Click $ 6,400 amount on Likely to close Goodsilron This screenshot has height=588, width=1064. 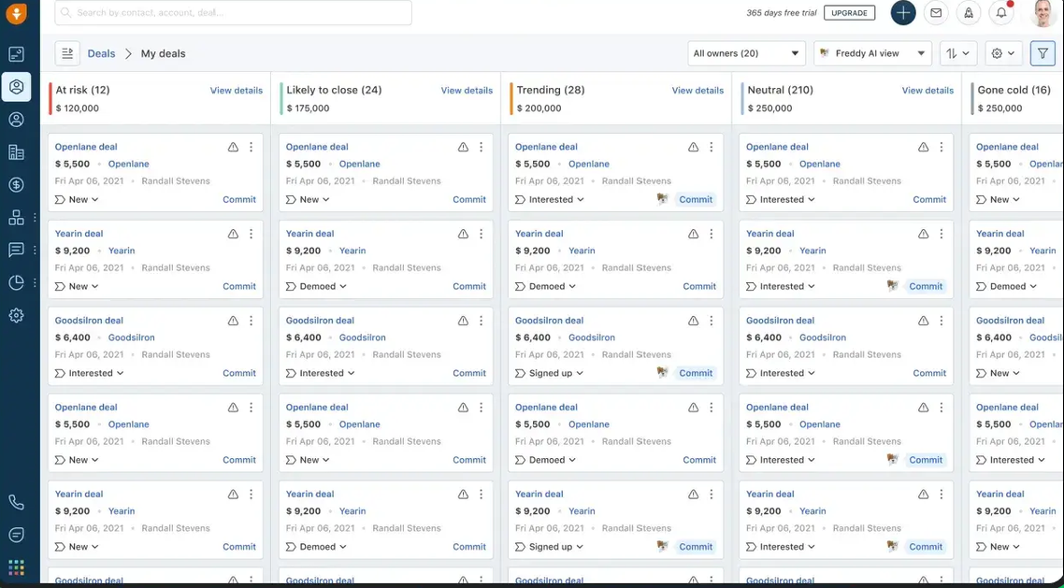(x=303, y=337)
